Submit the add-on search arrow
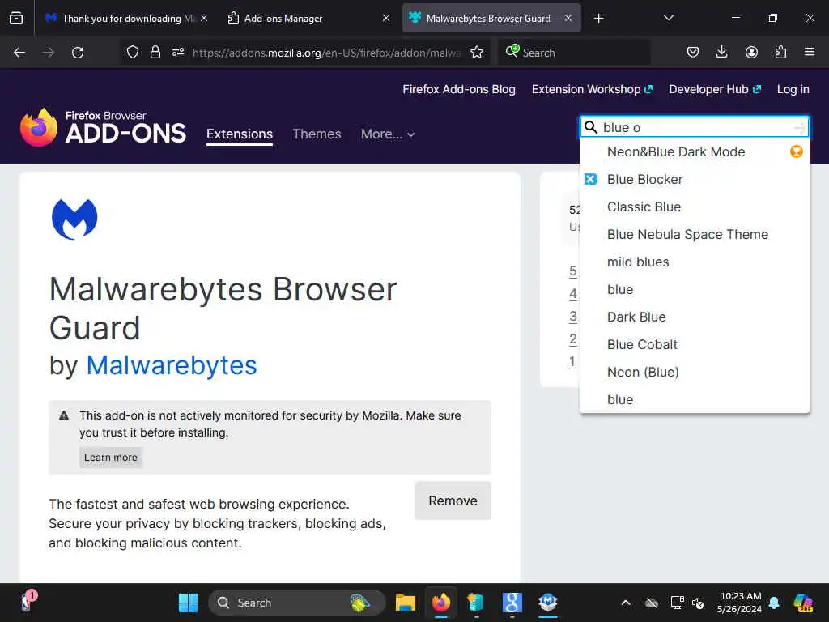 pyautogui.click(x=799, y=127)
